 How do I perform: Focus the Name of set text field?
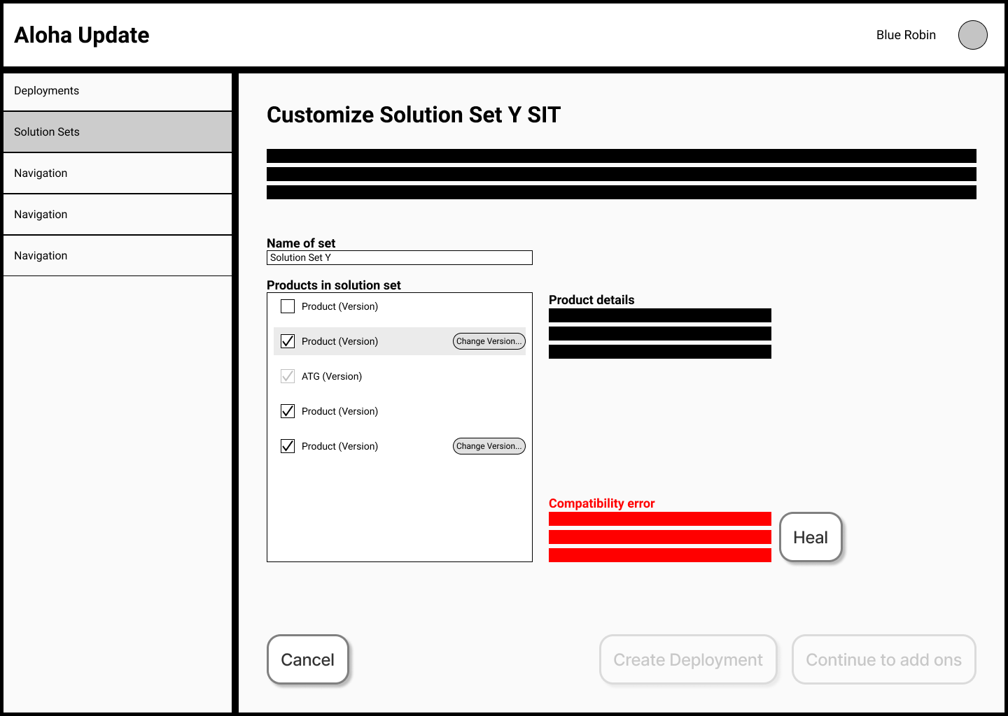399,258
